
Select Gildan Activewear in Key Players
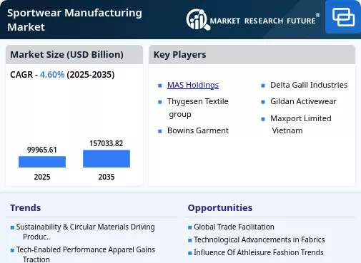click(303, 101)
